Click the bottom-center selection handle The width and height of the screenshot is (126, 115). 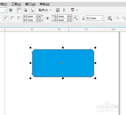(63, 78)
